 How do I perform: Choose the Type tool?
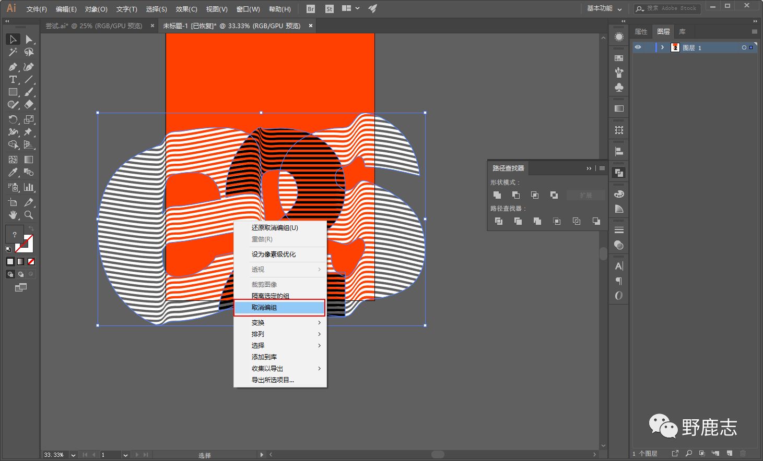13,80
